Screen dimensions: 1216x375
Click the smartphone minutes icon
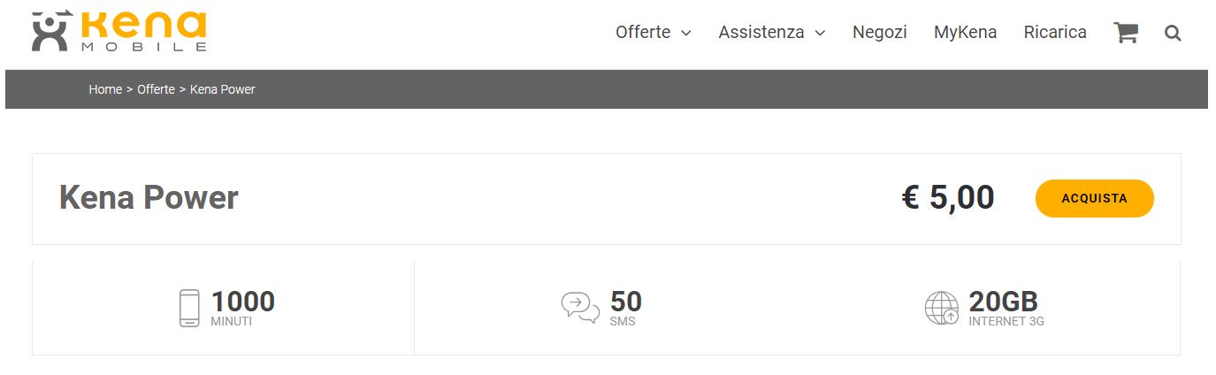click(x=189, y=308)
